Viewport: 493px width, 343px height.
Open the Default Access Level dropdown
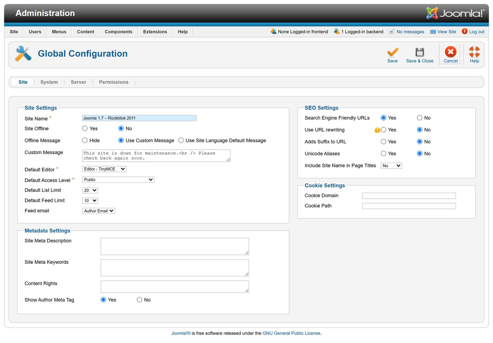pyautogui.click(x=118, y=180)
